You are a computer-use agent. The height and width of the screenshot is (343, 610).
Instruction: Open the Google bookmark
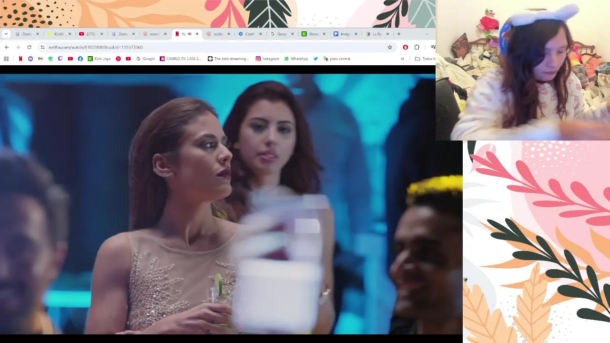click(x=145, y=59)
